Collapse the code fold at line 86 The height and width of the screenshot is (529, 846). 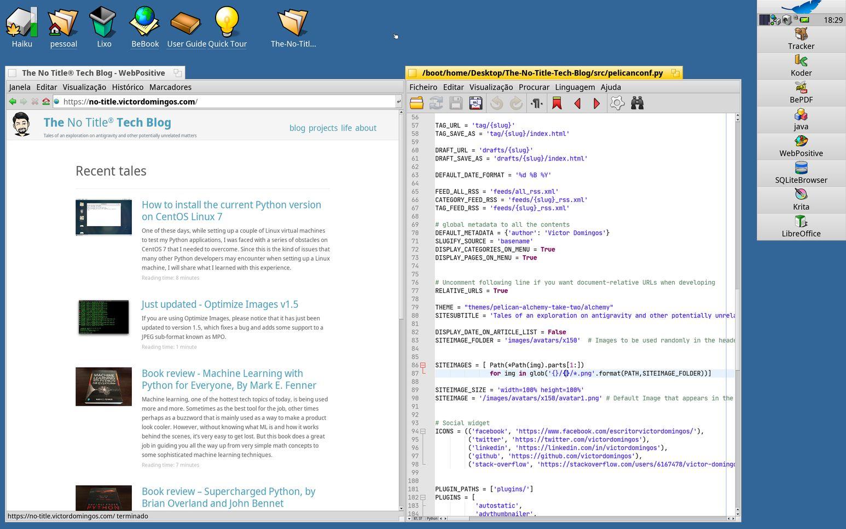[422, 365]
